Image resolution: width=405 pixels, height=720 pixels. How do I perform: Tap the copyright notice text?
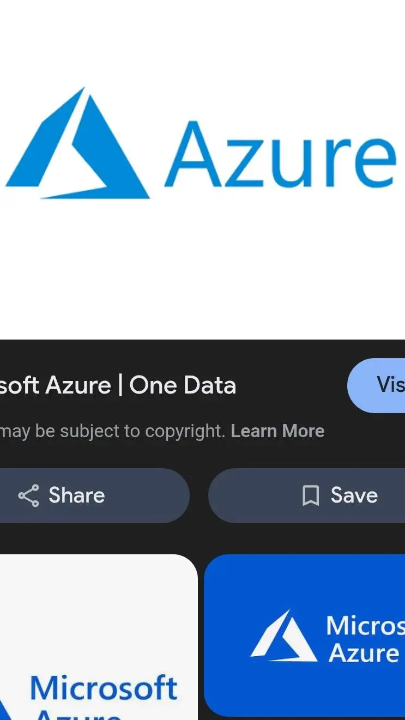pyautogui.click(x=112, y=431)
